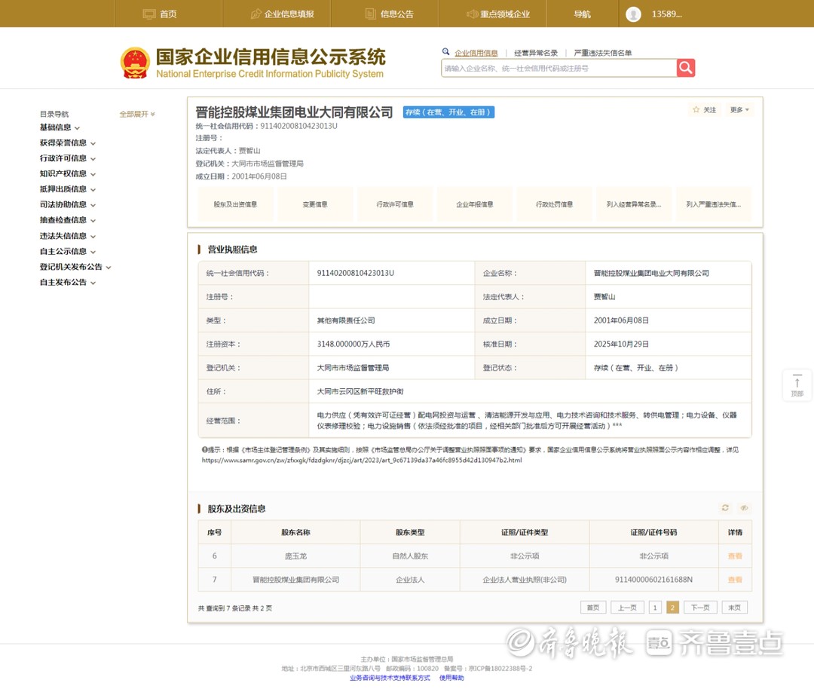Click the national emblem logo
Screen dimensions: 814x692
click(x=135, y=63)
